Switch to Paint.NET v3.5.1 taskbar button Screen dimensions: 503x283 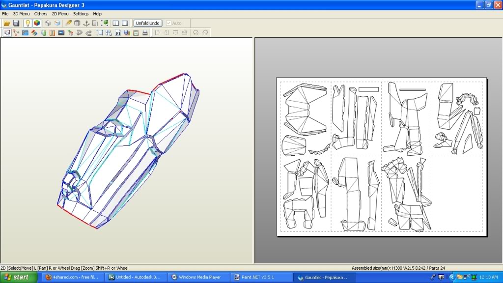(x=261, y=277)
